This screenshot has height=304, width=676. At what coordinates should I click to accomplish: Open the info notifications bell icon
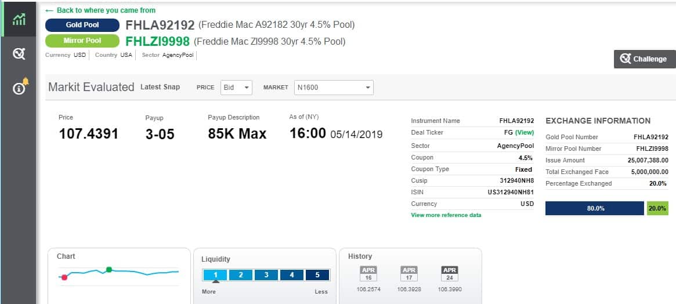(20, 87)
